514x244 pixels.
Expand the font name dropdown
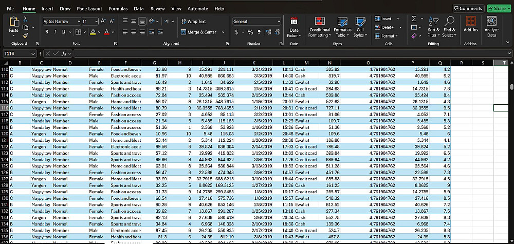pos(79,22)
